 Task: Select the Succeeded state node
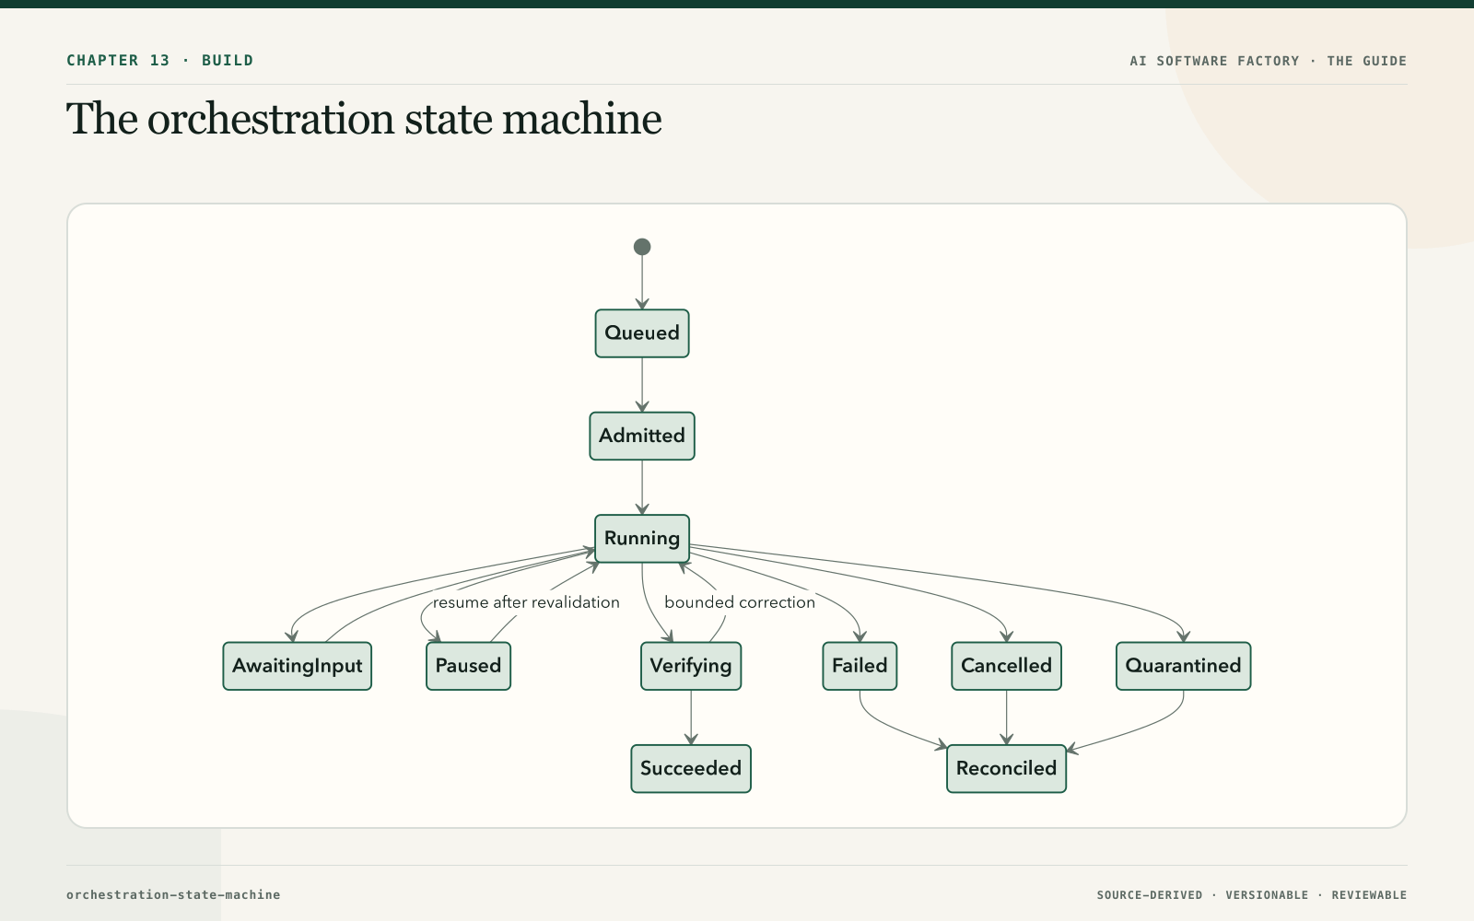pos(691,769)
